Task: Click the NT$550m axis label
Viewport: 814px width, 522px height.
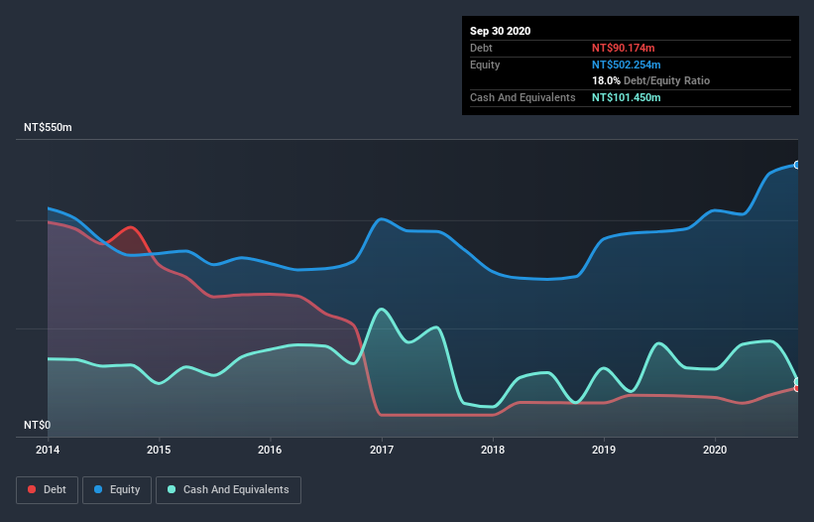Action: (48, 127)
